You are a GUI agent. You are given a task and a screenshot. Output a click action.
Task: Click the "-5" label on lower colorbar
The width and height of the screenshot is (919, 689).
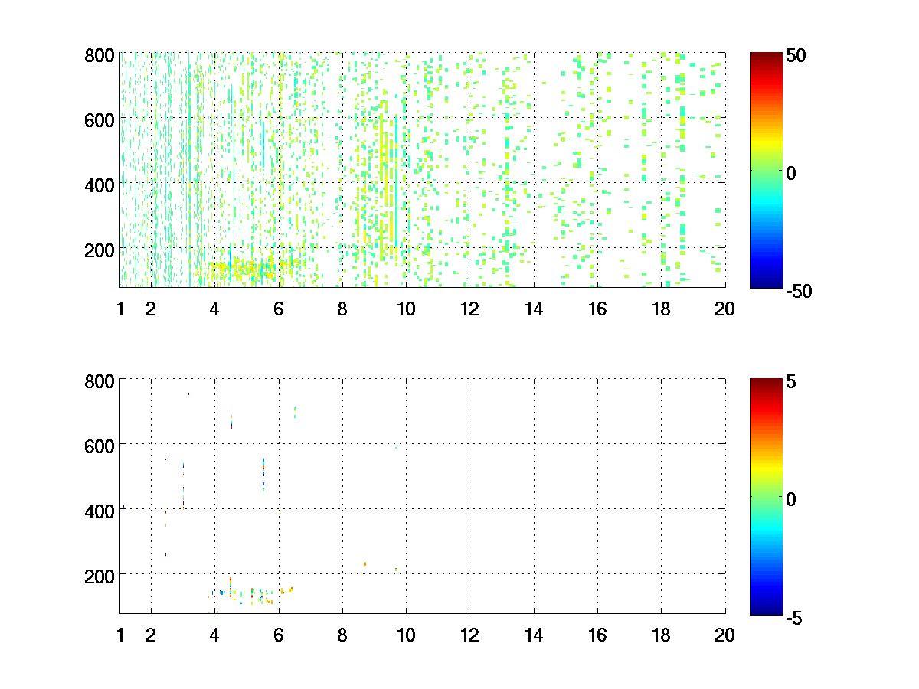[795, 616]
